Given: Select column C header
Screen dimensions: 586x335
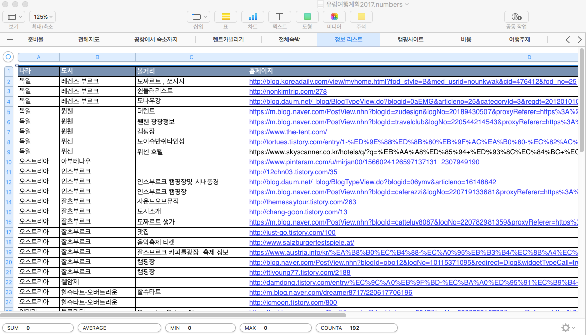Looking at the screenshot, I should click(191, 57).
